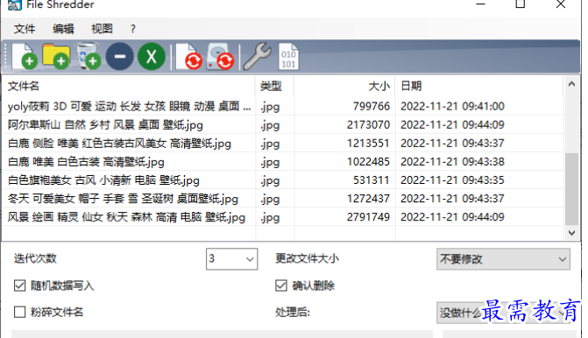Select file 白鹿 侧脸 唯美 红色古装古风美女 高清壁纸.jpg
The height and width of the screenshot is (338, 588).
(283, 143)
